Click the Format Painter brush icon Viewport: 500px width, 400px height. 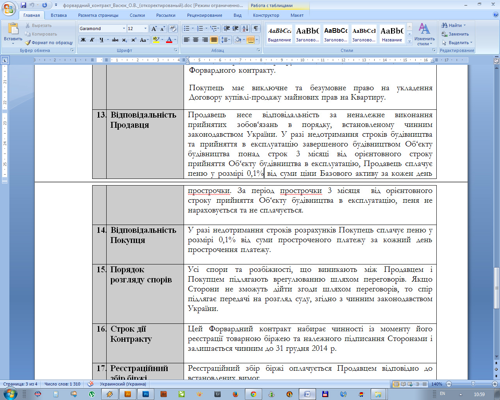28,43
